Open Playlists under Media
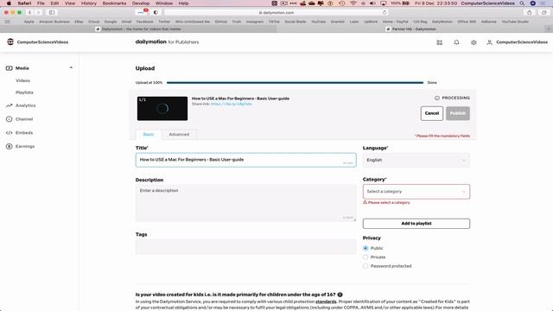This screenshot has width=553, height=311. coord(24,92)
